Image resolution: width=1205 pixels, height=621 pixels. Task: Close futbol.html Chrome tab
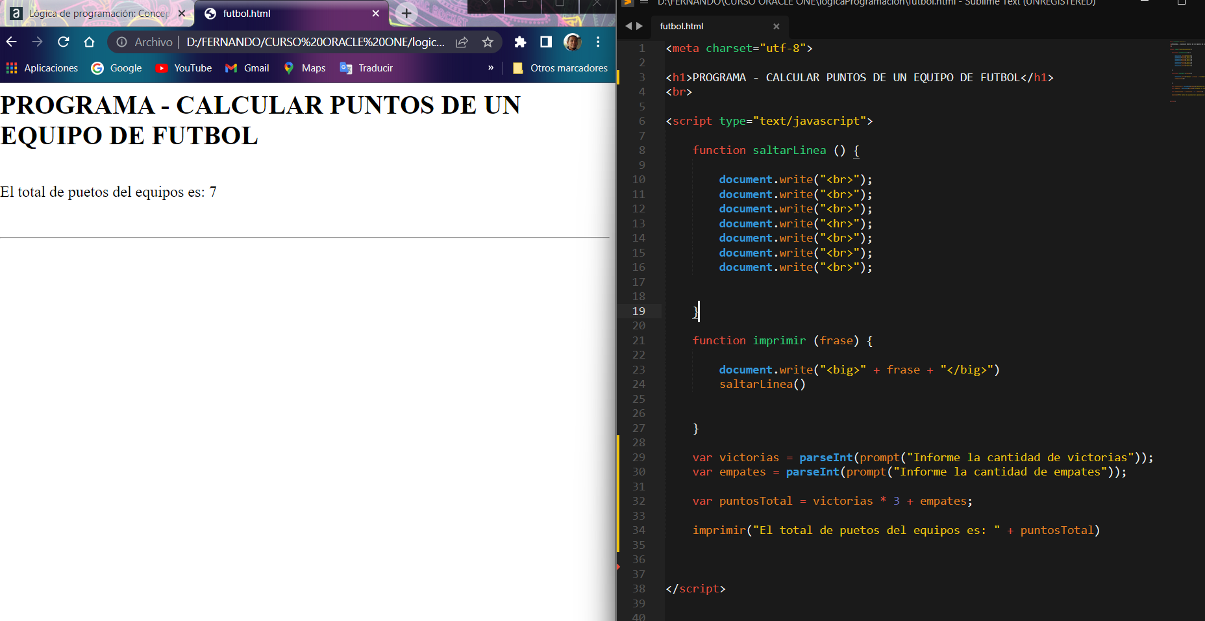(x=376, y=14)
